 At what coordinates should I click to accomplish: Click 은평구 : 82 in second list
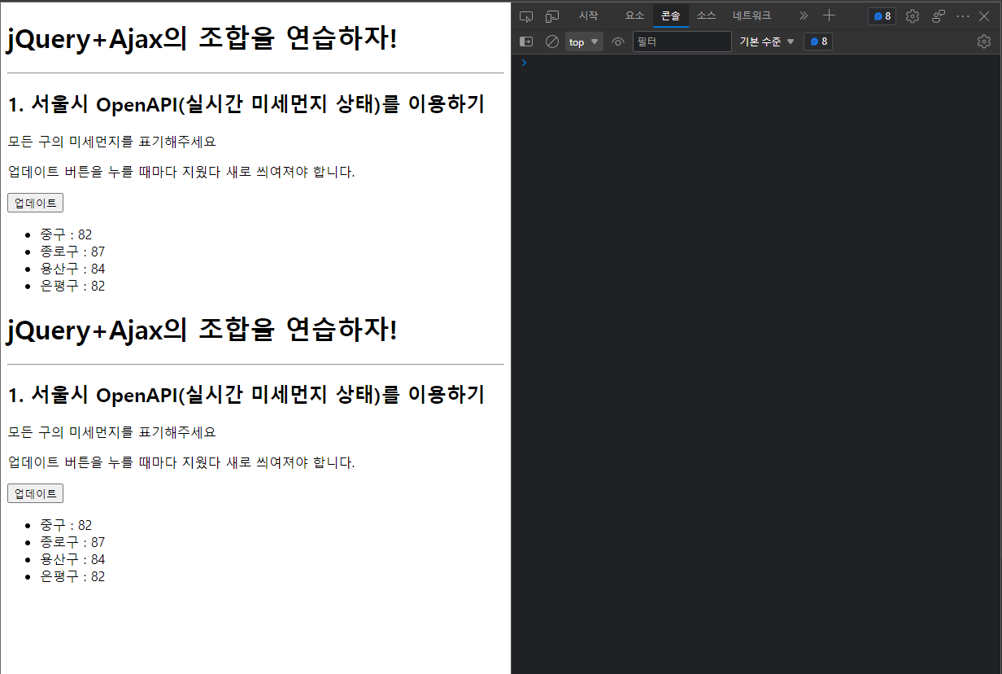pyautogui.click(x=72, y=576)
